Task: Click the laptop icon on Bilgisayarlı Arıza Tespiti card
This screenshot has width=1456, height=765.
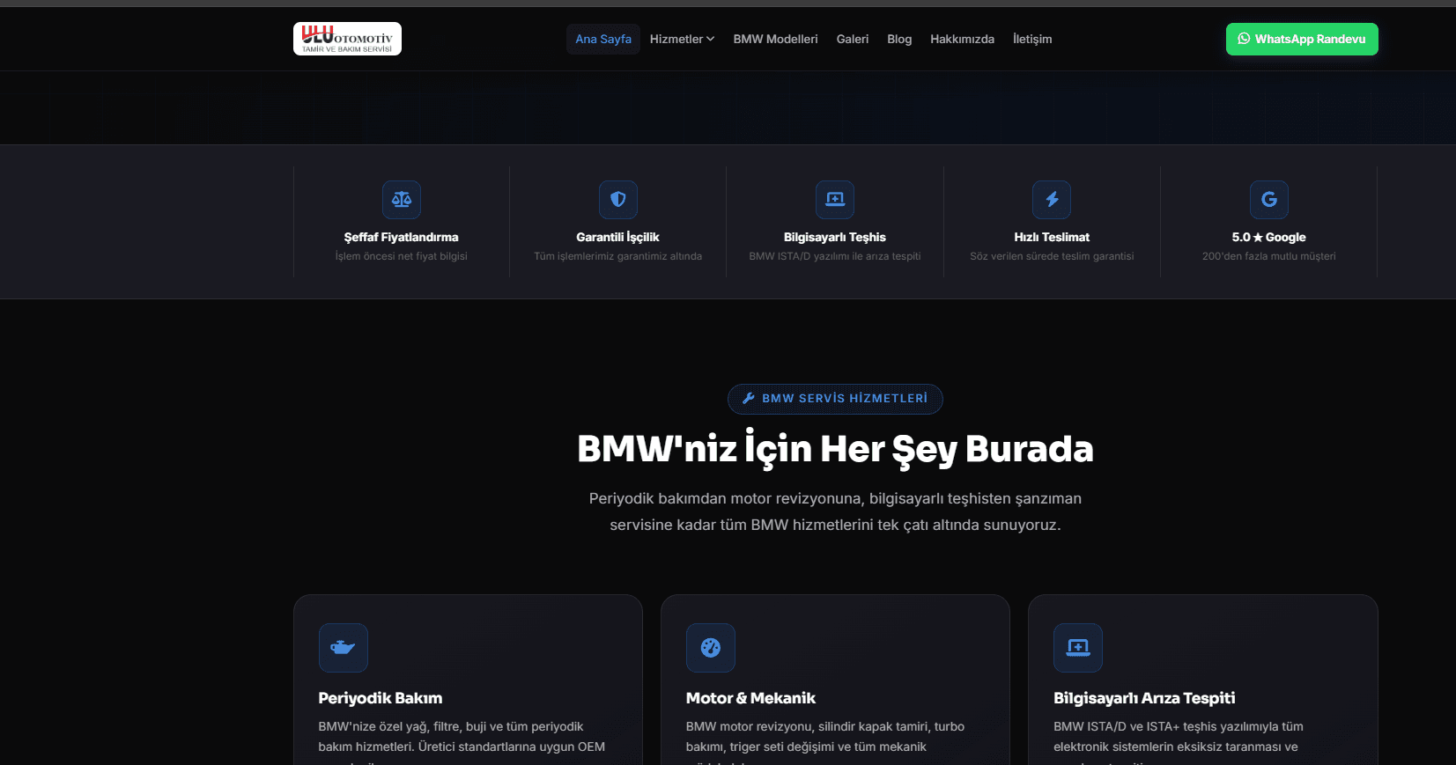Action: (x=1078, y=648)
